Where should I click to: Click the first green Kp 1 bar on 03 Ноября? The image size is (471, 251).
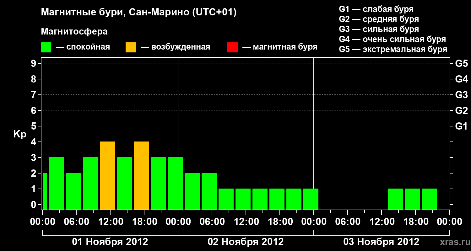tap(396, 199)
